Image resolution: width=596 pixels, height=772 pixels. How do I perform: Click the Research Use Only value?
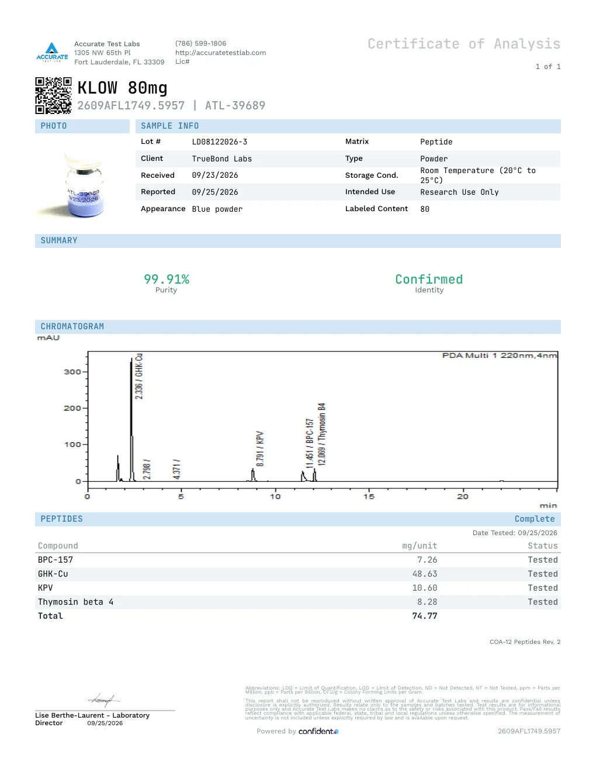(x=459, y=192)
